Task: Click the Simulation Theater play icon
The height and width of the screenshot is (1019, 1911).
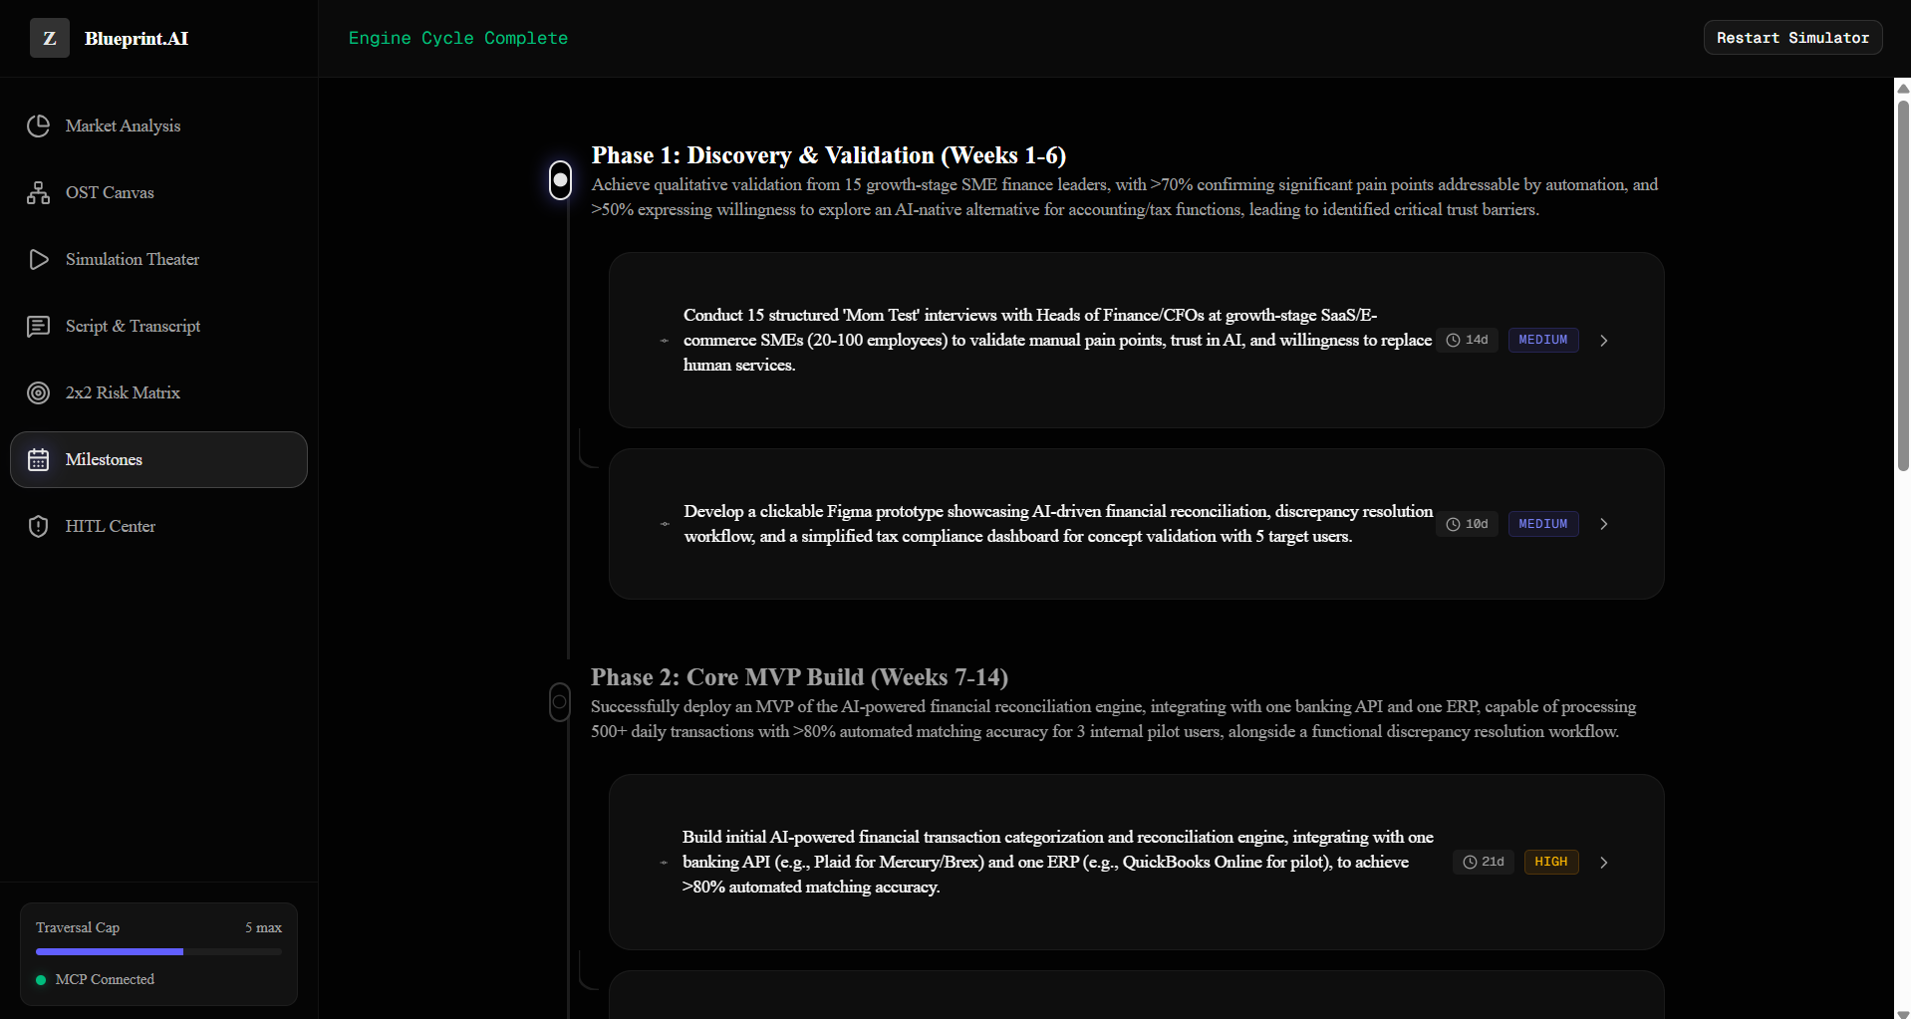Action: click(38, 259)
